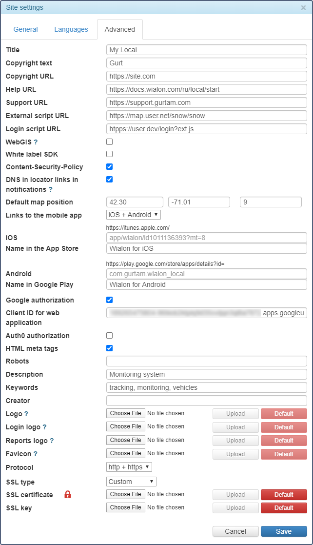Expand the Protocol dropdown
The height and width of the screenshot is (545, 313).
[x=129, y=467]
